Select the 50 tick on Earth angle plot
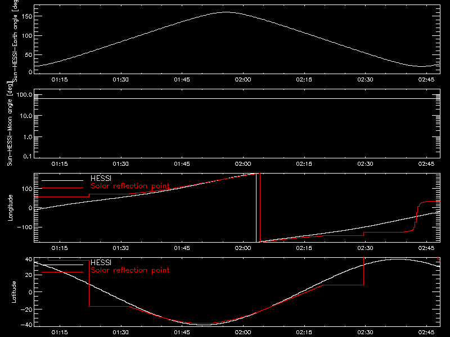 29,54
